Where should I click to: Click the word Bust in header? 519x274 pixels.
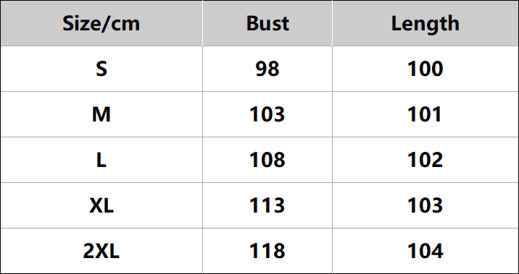pos(267,23)
